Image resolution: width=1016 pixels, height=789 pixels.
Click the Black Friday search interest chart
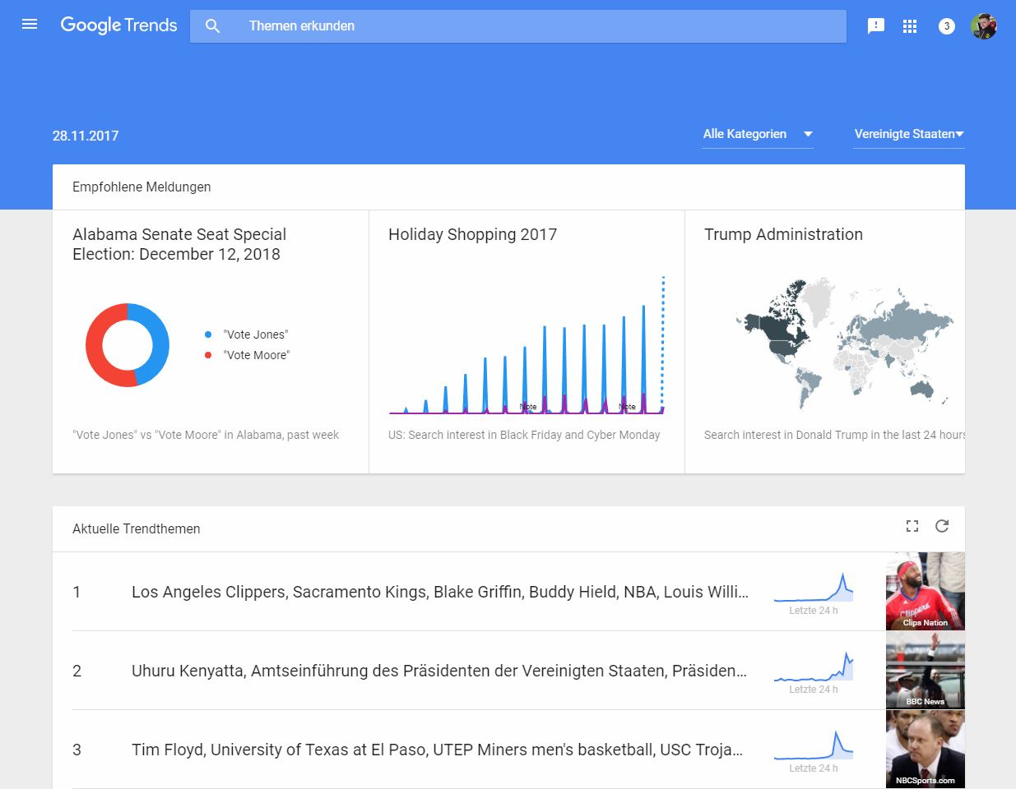(527, 345)
